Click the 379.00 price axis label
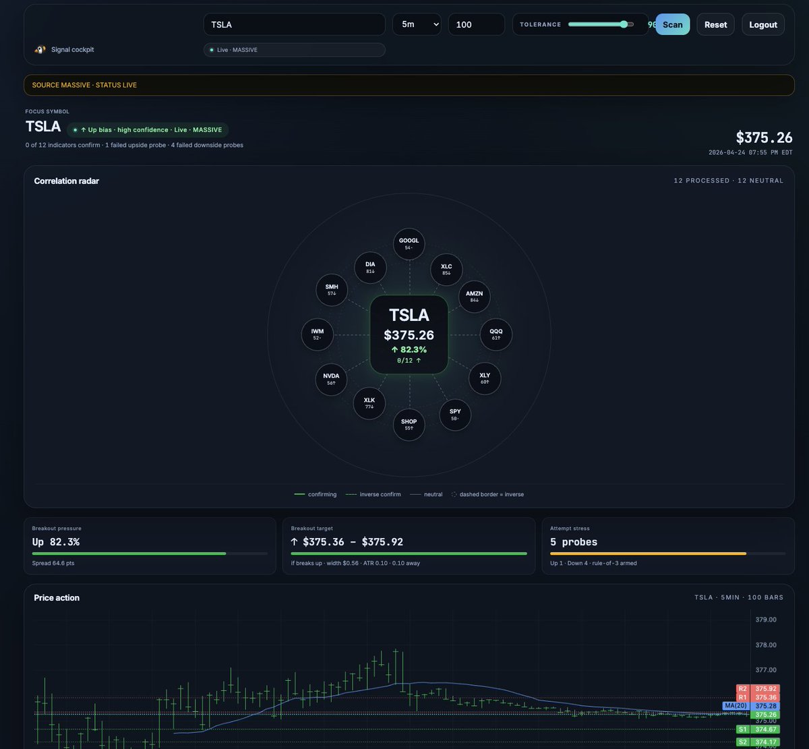Viewport: 809px width, 749px height. click(x=766, y=620)
